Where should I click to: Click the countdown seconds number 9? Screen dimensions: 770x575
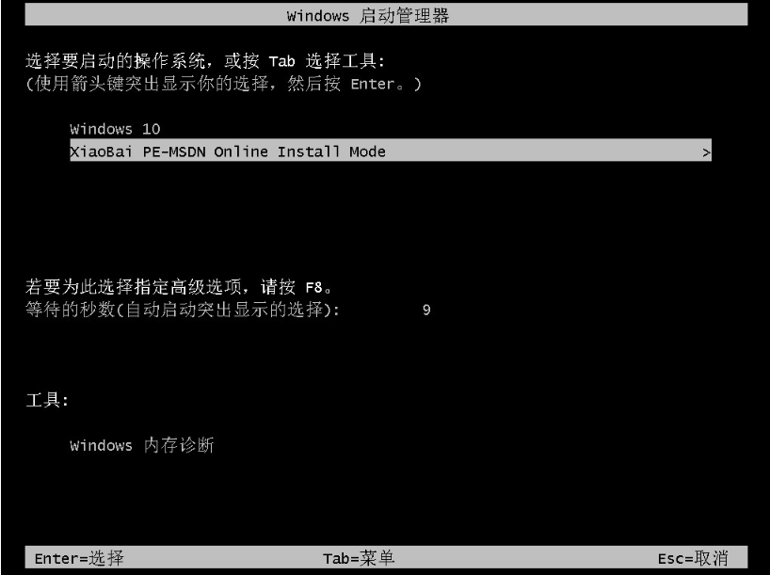[426, 310]
